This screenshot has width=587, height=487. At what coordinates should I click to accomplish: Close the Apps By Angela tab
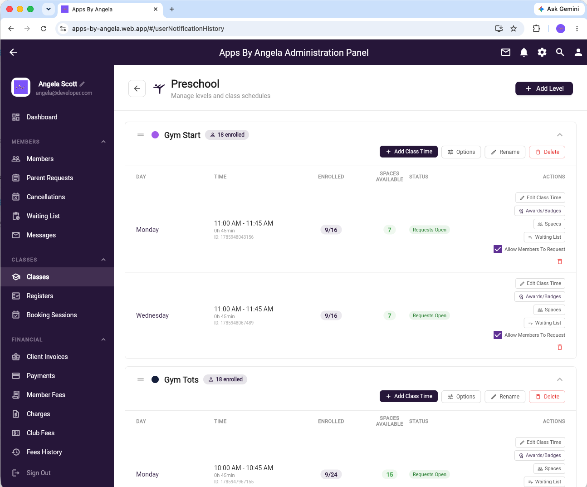click(156, 9)
